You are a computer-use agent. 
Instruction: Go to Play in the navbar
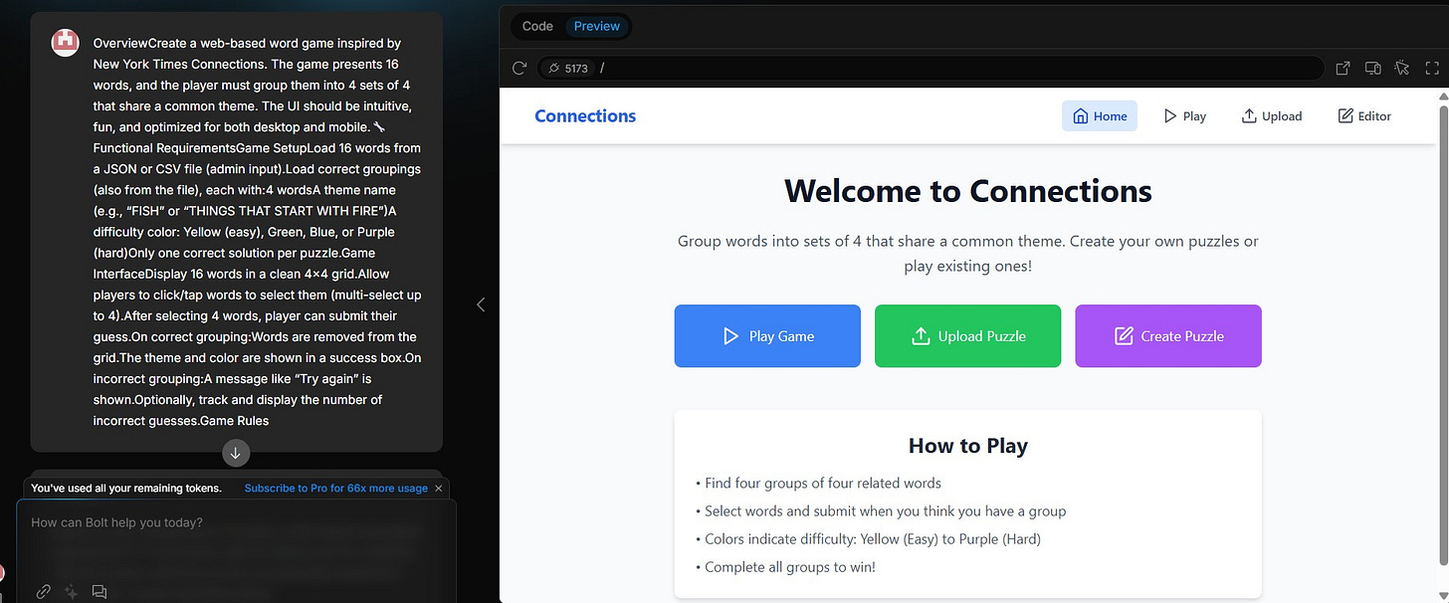pyautogui.click(x=1184, y=116)
